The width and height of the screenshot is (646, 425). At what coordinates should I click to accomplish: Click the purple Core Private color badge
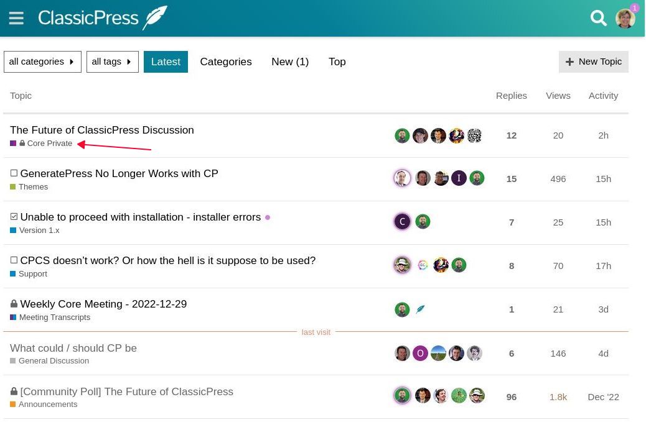click(13, 143)
